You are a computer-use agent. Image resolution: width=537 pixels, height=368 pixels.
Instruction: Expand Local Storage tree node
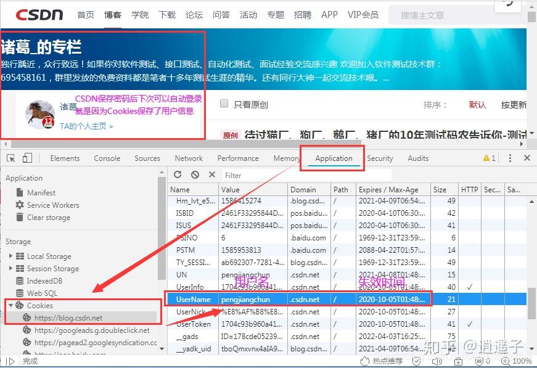click(x=10, y=256)
